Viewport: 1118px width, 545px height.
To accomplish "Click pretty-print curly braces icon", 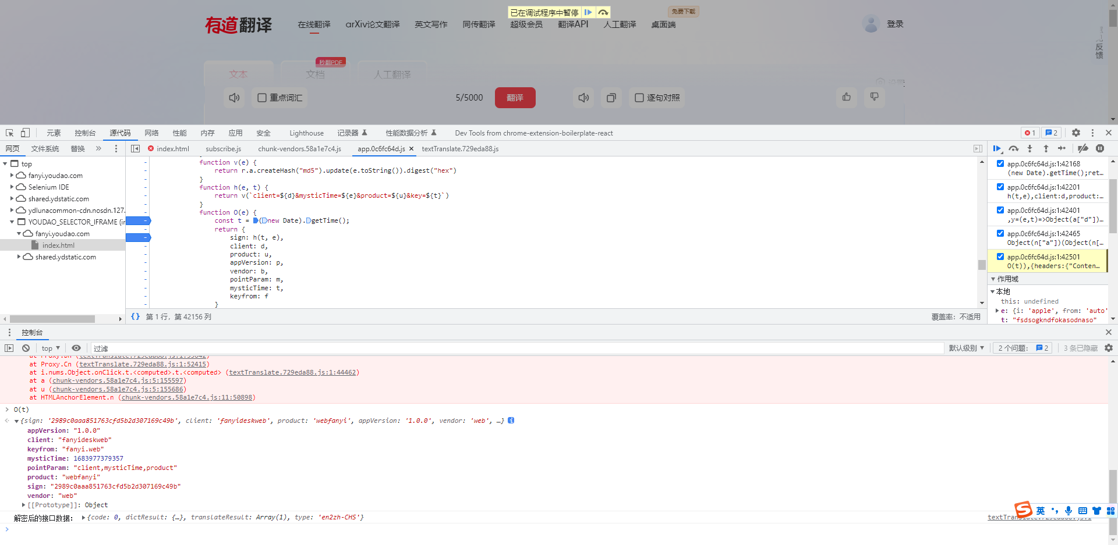I will (135, 316).
